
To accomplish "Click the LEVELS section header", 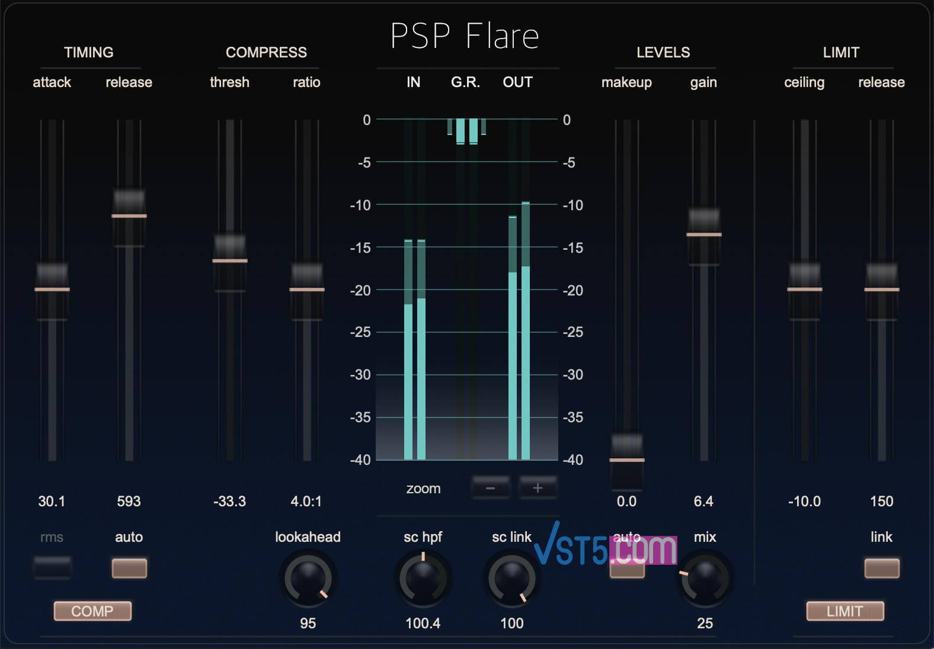I will pyautogui.click(x=663, y=52).
